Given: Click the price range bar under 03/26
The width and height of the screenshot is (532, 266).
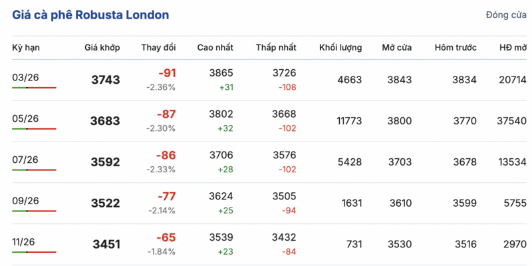Looking at the screenshot, I should pyautogui.click(x=34, y=88).
